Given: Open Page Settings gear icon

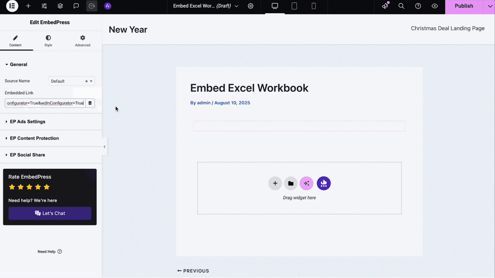Looking at the screenshot, I should 251,6.
